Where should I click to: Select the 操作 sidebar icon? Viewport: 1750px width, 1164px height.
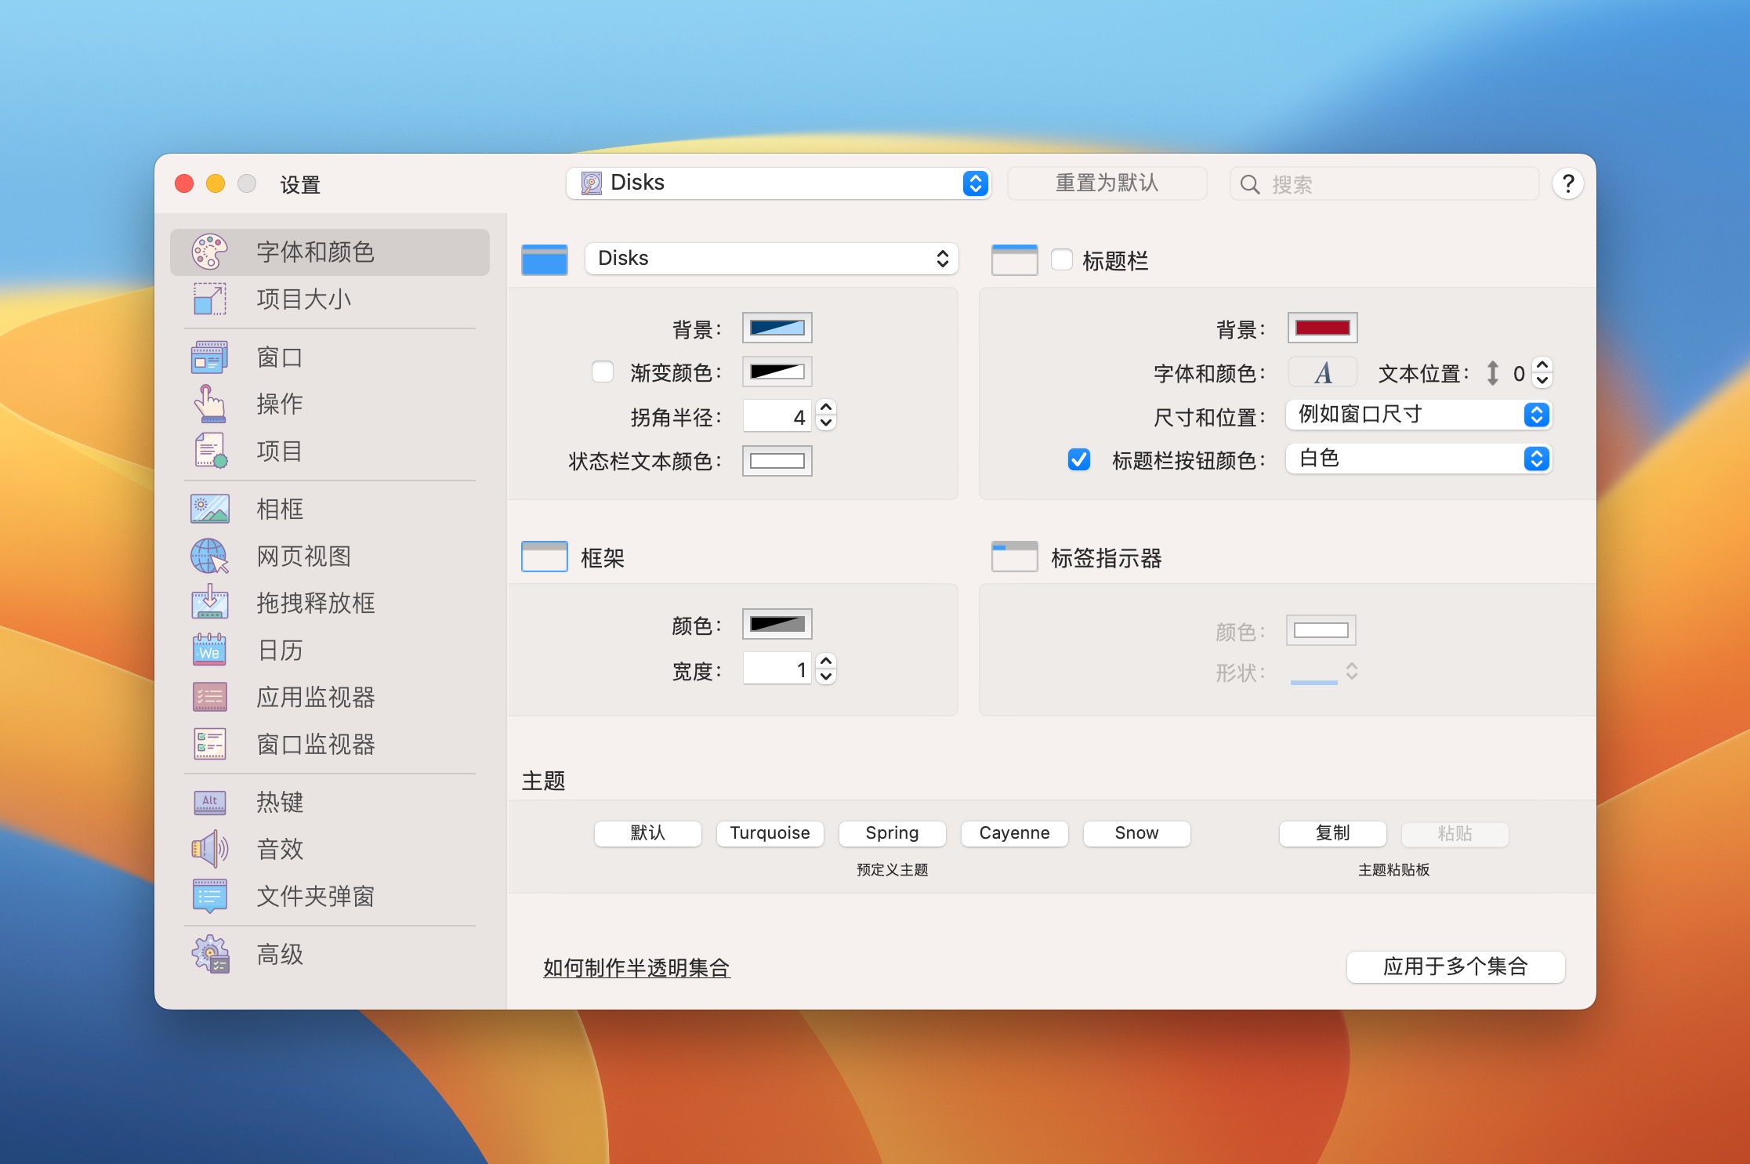[x=280, y=404]
